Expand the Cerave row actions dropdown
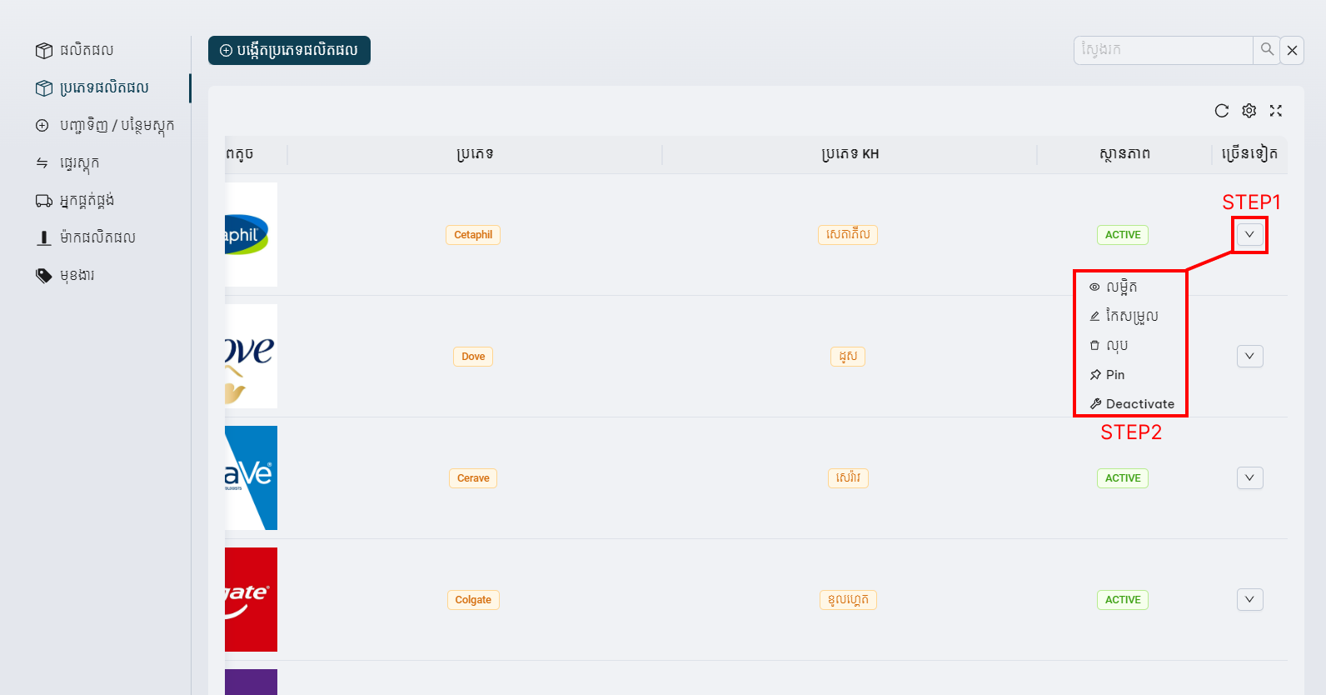Image resolution: width=1326 pixels, height=695 pixels. pos(1249,478)
